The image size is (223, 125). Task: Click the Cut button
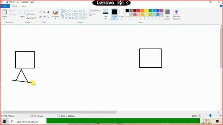coord(12,11)
